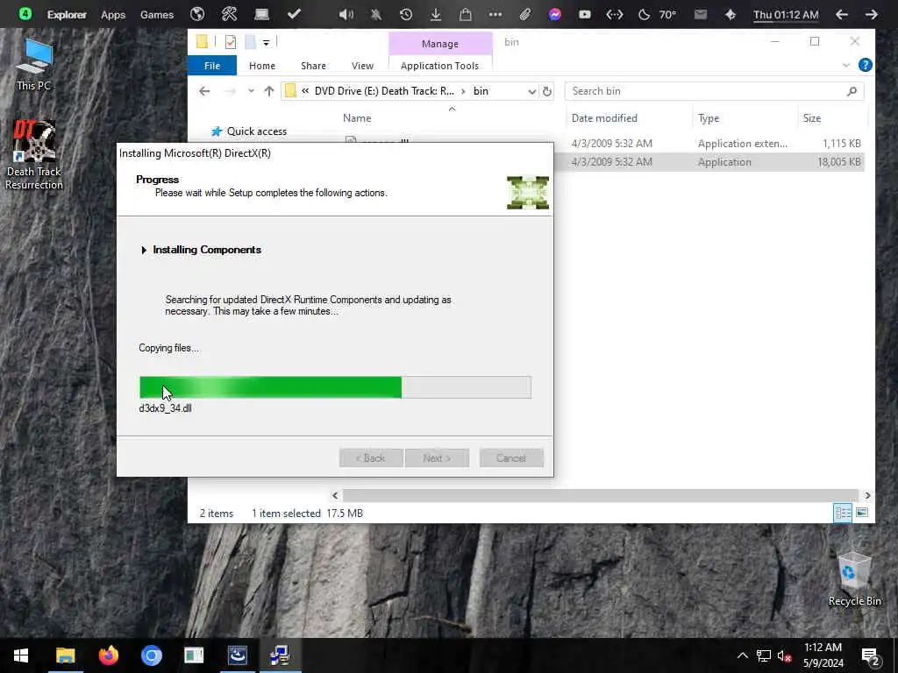Screen dimensions: 898x673
Task: Switch to the Share ribbon tab
Action: click(x=313, y=65)
